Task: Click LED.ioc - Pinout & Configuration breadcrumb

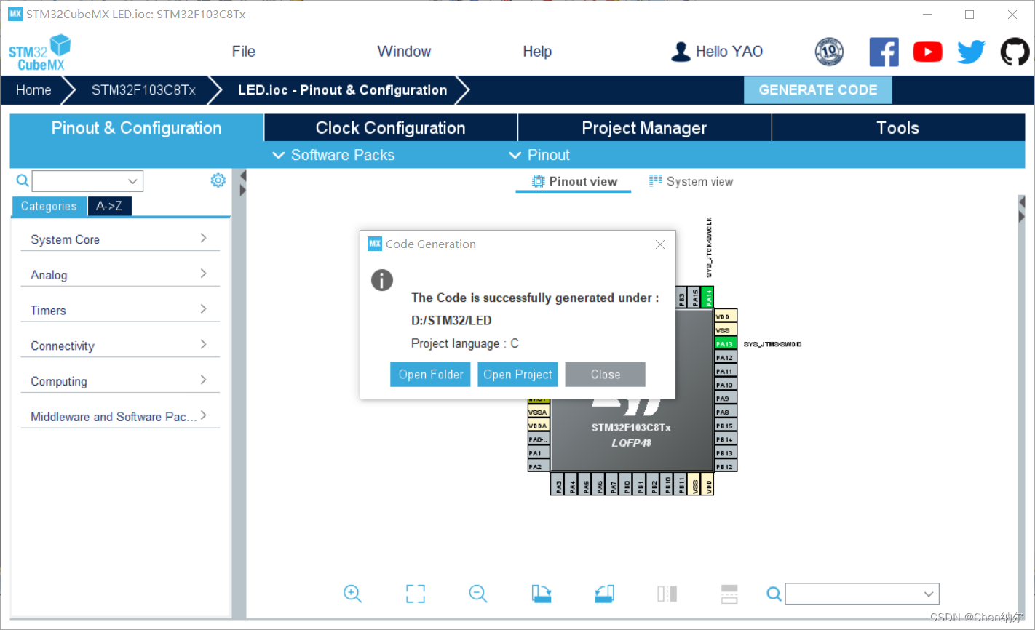Action: point(342,90)
